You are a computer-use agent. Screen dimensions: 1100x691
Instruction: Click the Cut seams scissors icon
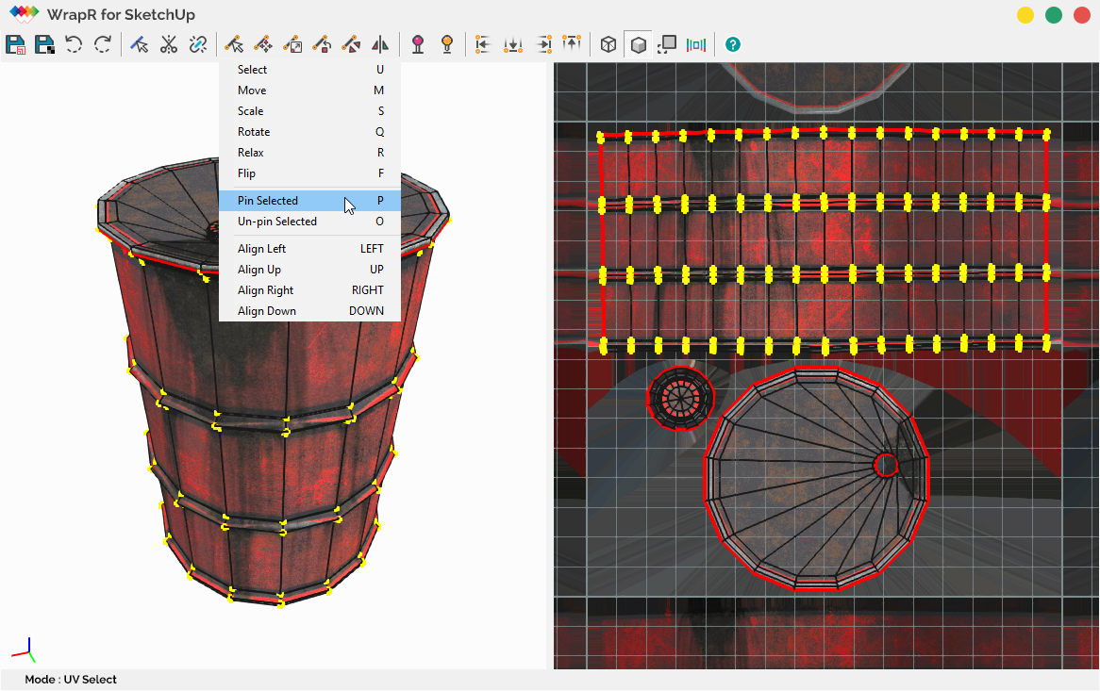[x=168, y=43]
